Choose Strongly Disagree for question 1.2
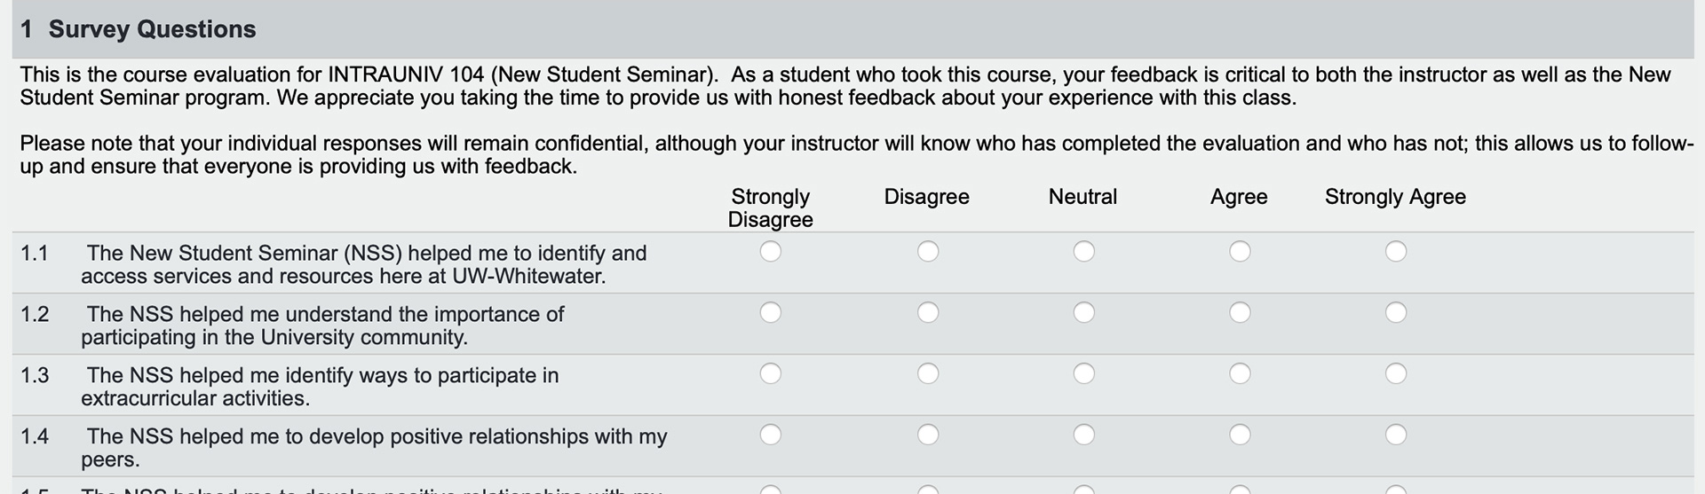Screen dimensions: 1705x494 point(771,313)
